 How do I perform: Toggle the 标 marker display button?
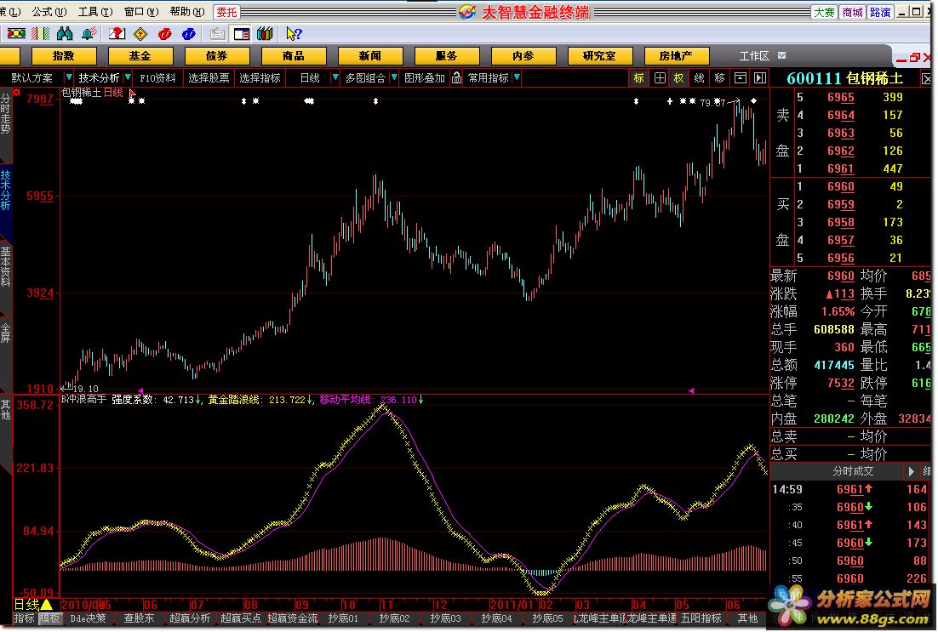[x=639, y=77]
